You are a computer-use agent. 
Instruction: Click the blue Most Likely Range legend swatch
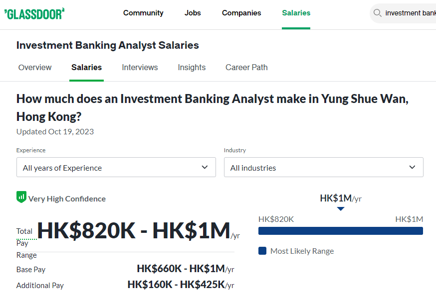(262, 251)
